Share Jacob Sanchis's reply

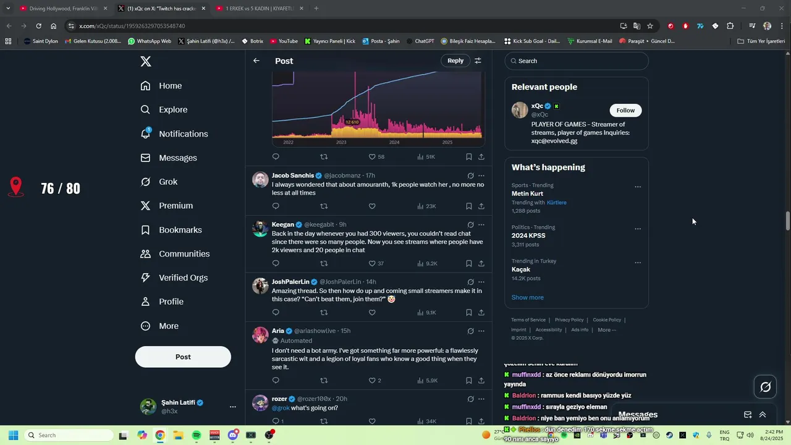[x=481, y=206]
